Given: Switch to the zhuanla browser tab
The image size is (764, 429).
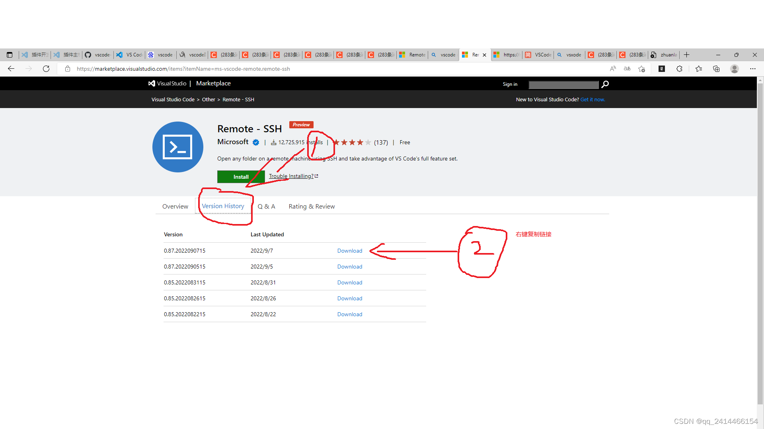Looking at the screenshot, I should click(664, 55).
